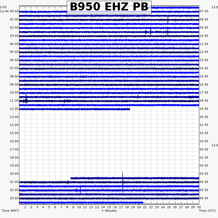Click the 12:00 MST row label
This screenshot has height=218, width=218.
(14, 109)
